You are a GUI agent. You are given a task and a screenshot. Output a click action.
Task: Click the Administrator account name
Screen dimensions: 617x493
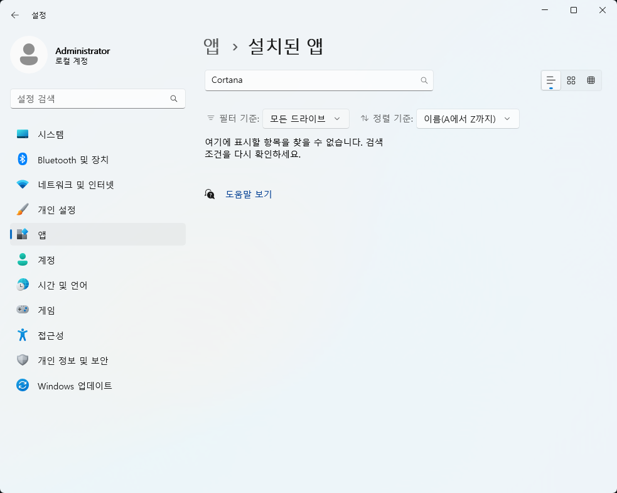tap(83, 51)
